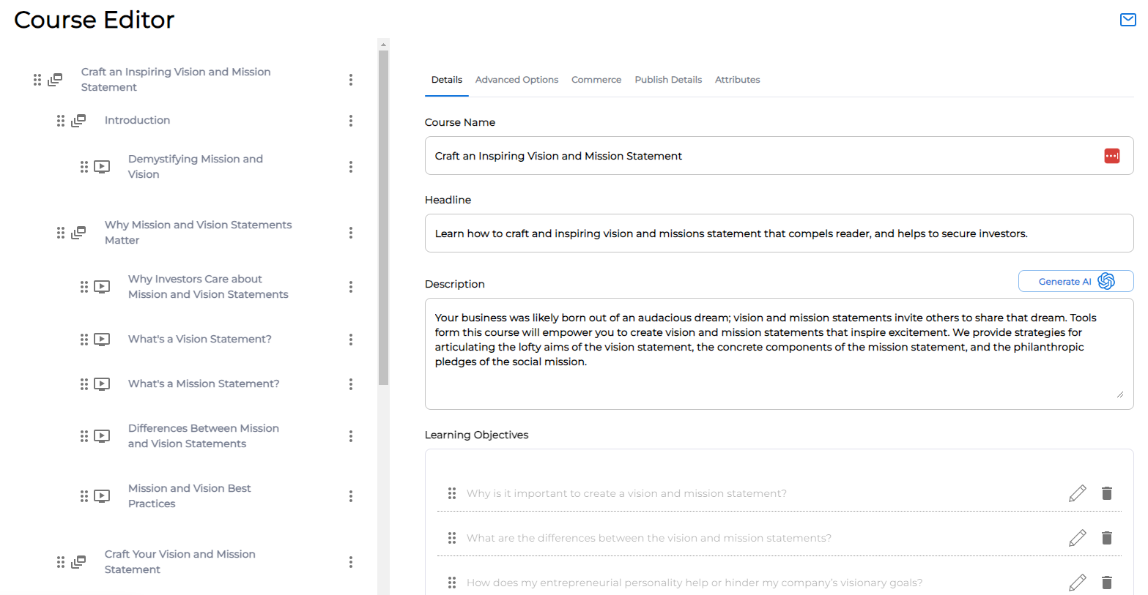The width and height of the screenshot is (1148, 595).
Task: Click the drag handle beside Introduction
Action: (x=61, y=121)
